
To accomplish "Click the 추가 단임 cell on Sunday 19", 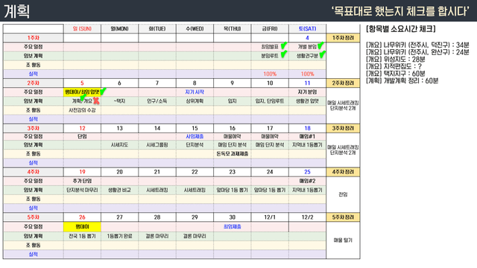I will click(x=82, y=181).
